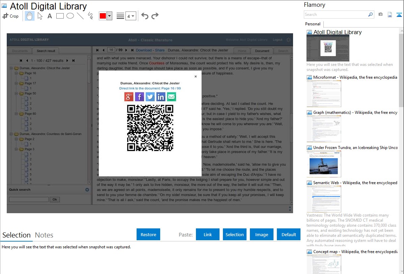Select the freehand scribble tool
This screenshot has height=274, width=404.
point(90,16)
